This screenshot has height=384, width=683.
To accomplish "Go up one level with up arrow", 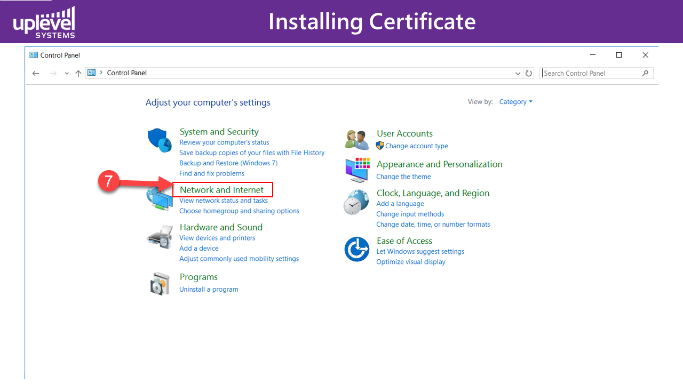I will (x=78, y=73).
